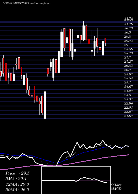Image resolution: width=138 pixels, height=194 pixels.
Task: Select the 30.73 price level label
Action: (129, 28)
